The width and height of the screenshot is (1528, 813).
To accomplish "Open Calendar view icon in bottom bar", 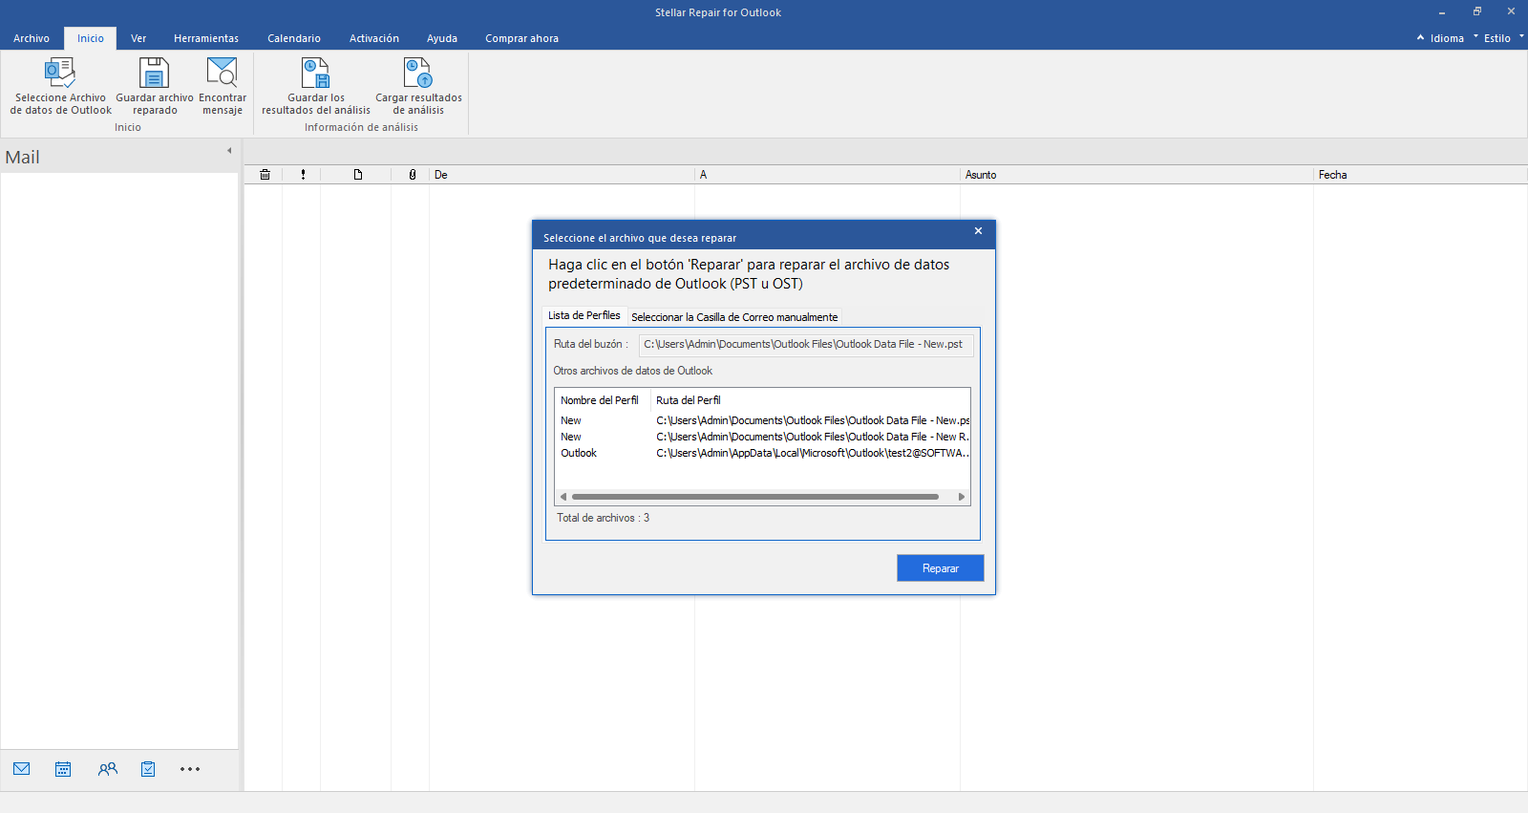I will [63, 769].
